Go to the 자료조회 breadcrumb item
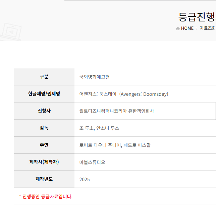 click(207, 28)
